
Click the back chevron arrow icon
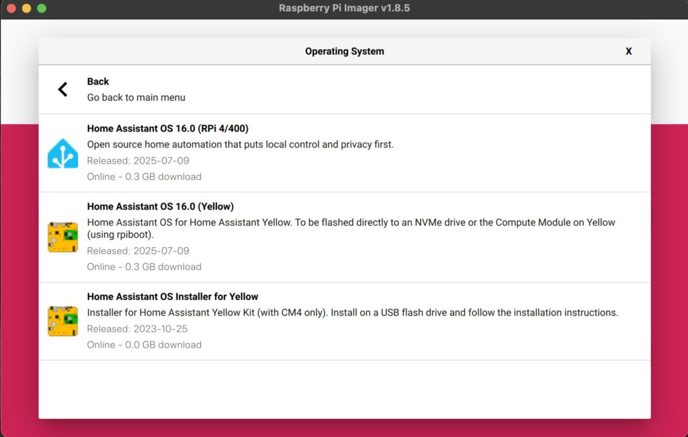(62, 89)
